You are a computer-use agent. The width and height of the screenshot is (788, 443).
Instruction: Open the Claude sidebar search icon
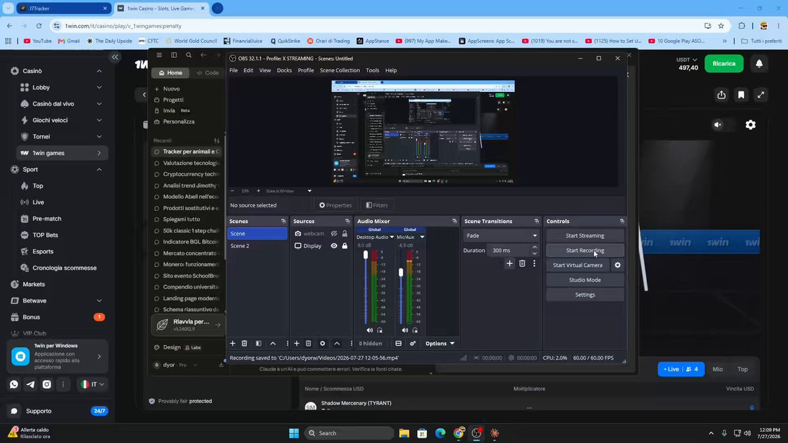pos(188,55)
